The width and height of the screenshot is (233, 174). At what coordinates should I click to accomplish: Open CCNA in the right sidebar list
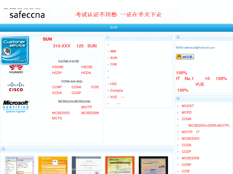point(186,119)
